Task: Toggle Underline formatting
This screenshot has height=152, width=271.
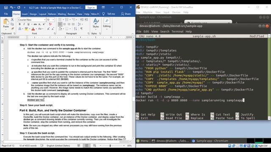Action: [x=28, y=24]
